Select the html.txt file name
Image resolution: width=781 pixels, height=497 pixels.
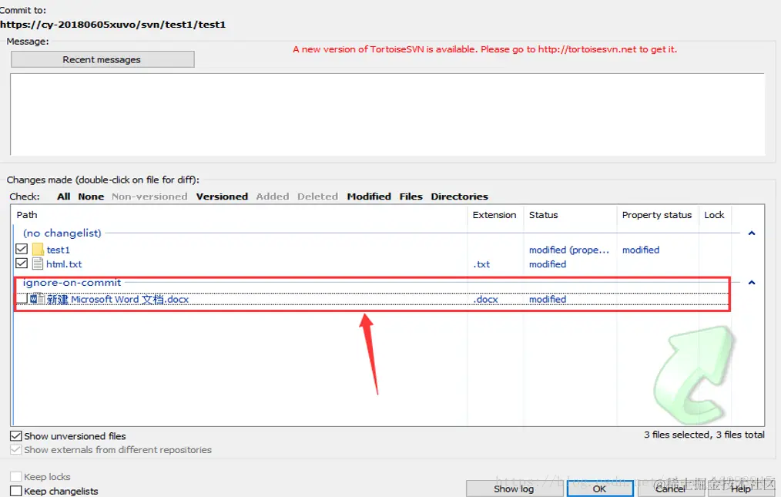(x=64, y=264)
